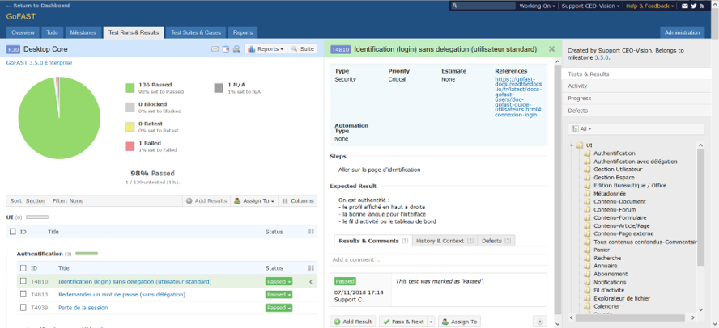
Task: Tick the select-all checkbox in Authentification header
Action: [x=23, y=268]
